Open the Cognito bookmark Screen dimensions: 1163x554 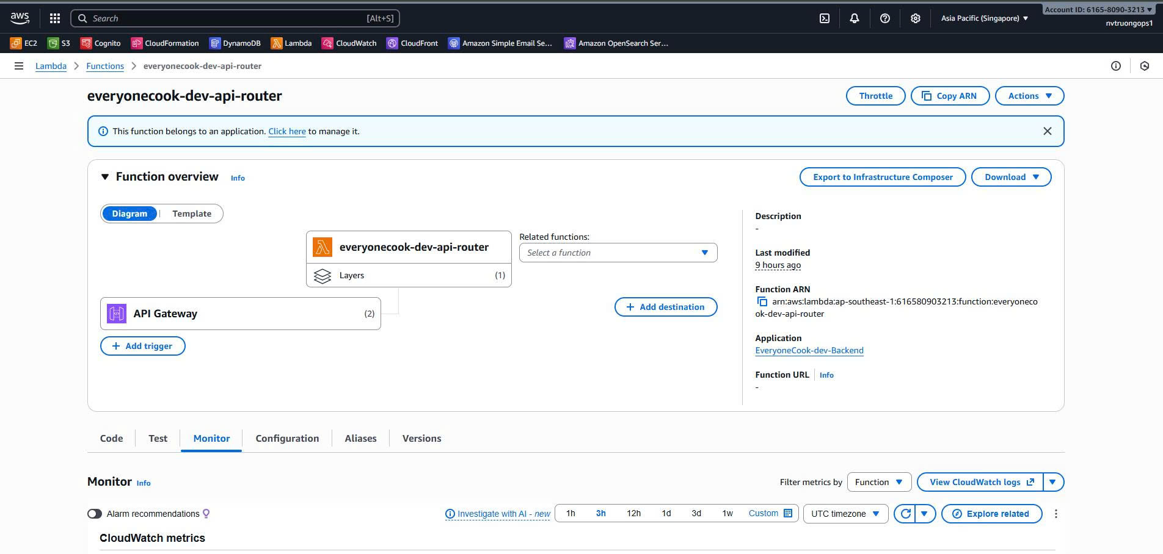(101, 43)
